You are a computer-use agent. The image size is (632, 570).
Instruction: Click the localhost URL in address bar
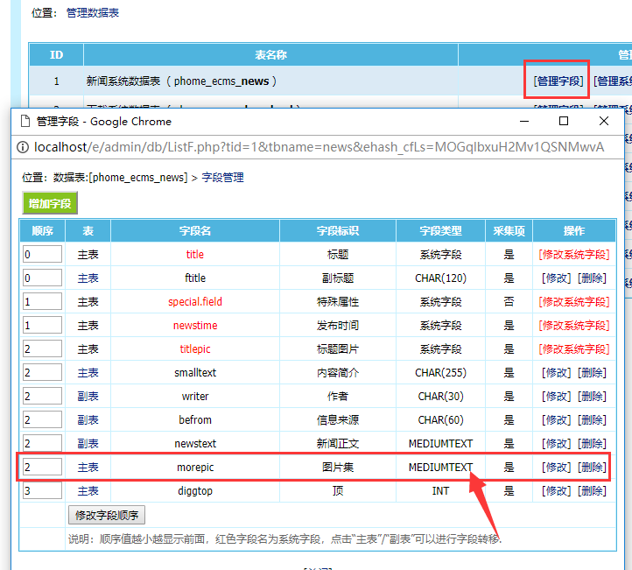coord(319,147)
